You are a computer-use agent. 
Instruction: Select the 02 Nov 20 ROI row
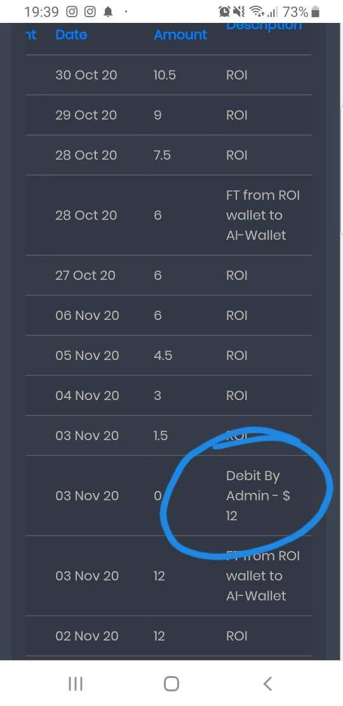[x=168, y=636]
